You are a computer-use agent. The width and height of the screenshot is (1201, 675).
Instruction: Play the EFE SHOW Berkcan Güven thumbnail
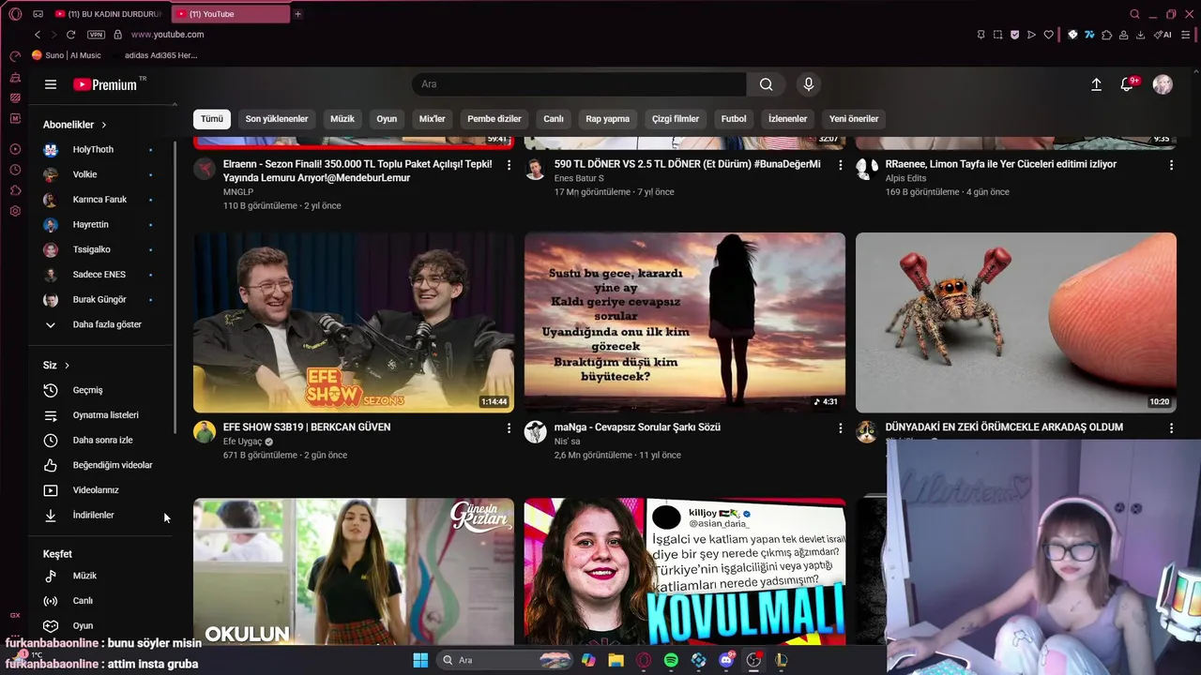coord(354,322)
